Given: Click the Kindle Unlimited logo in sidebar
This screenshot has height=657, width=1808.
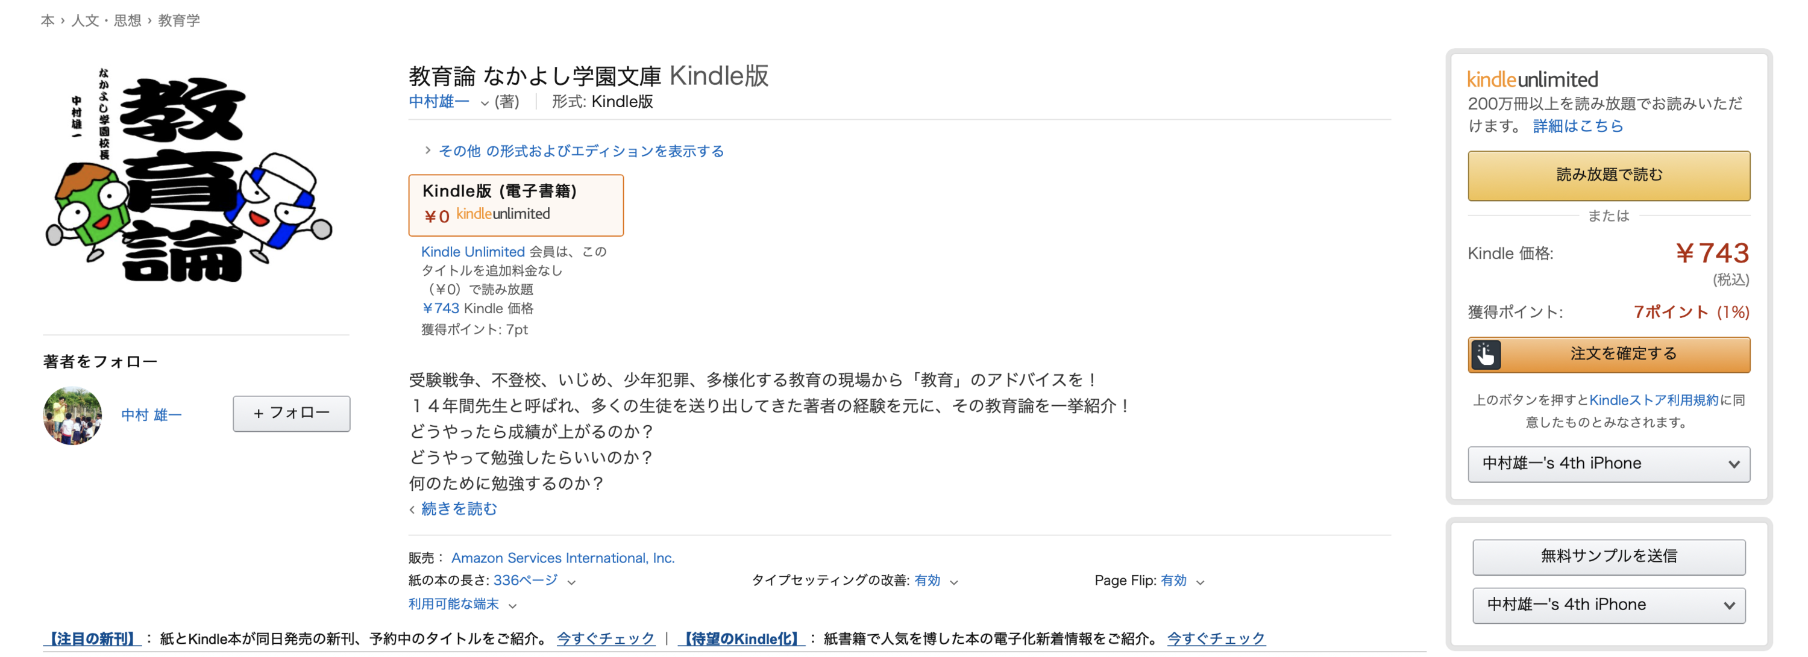Looking at the screenshot, I should (1532, 79).
